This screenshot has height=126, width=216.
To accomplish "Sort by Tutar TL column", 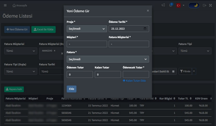I will pyautogui.click(x=185, y=99).
